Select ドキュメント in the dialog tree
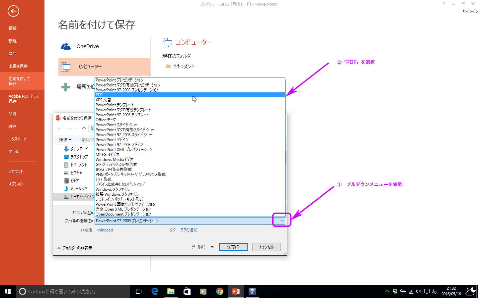 tap(76, 165)
